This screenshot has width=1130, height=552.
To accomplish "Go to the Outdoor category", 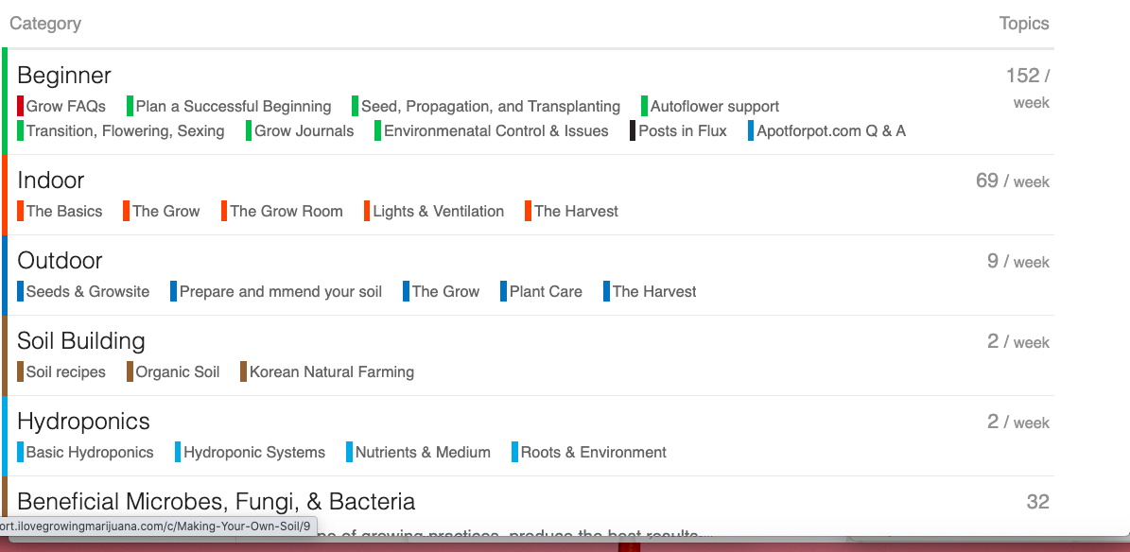I will (x=60, y=261).
